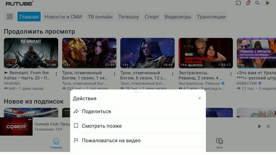Click the report flag icon
276x155 pixels.
[76, 140]
